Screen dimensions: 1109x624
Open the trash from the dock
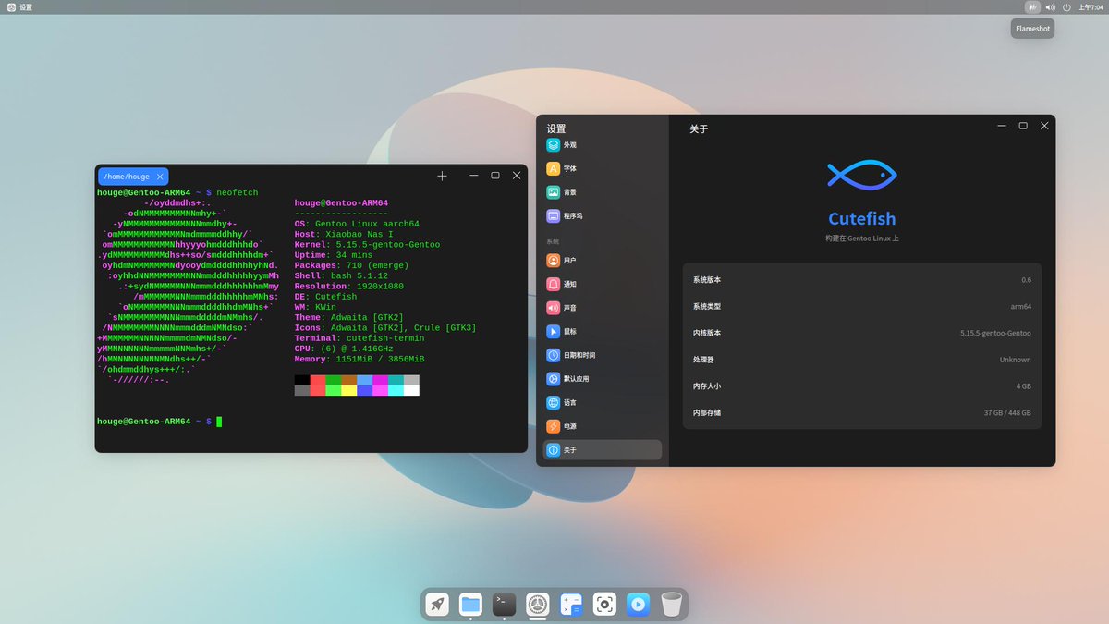[x=671, y=604]
